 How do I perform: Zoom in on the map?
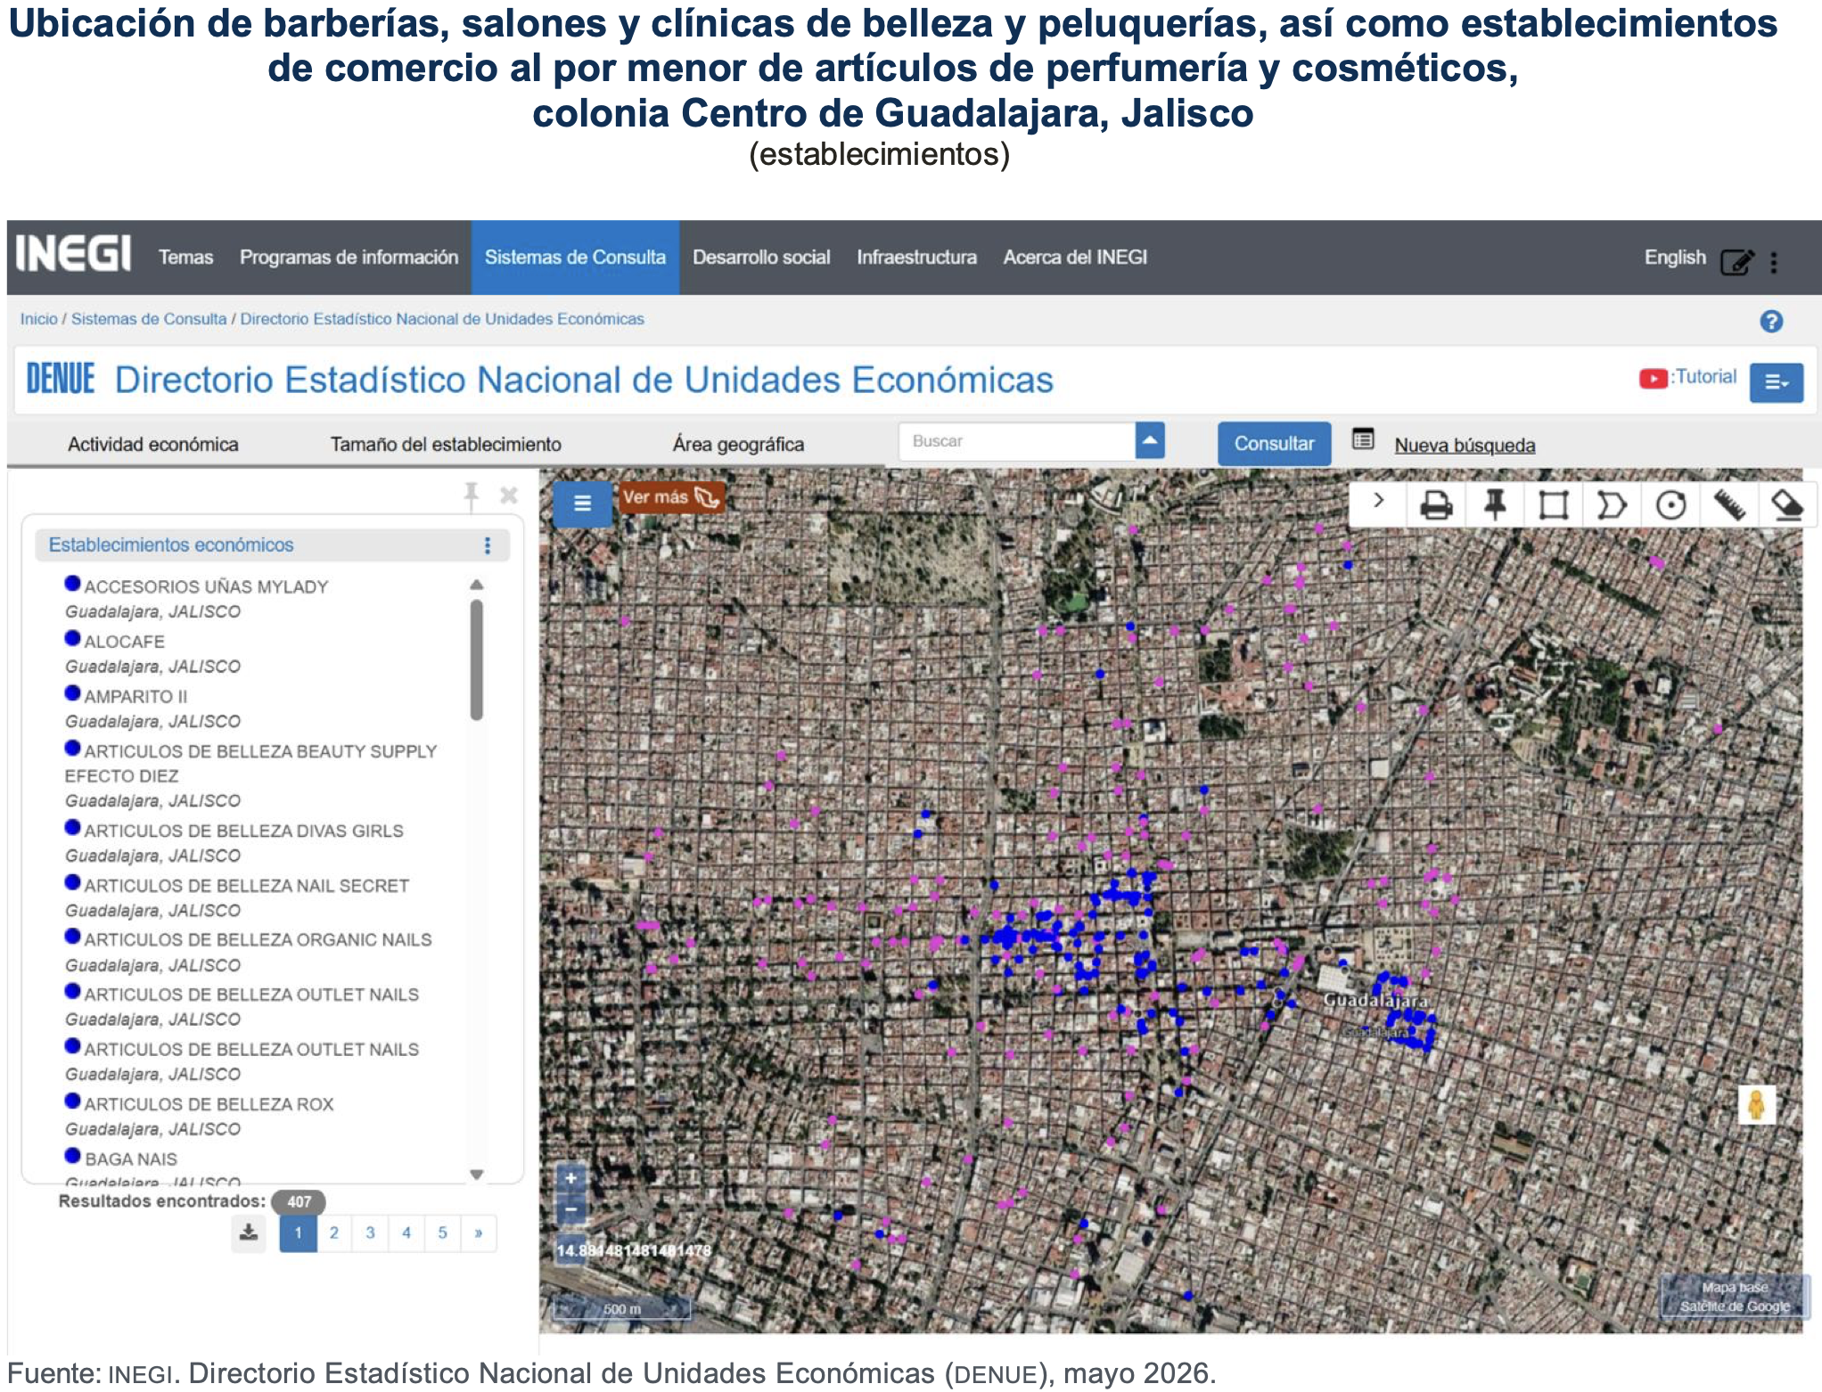point(571,1178)
